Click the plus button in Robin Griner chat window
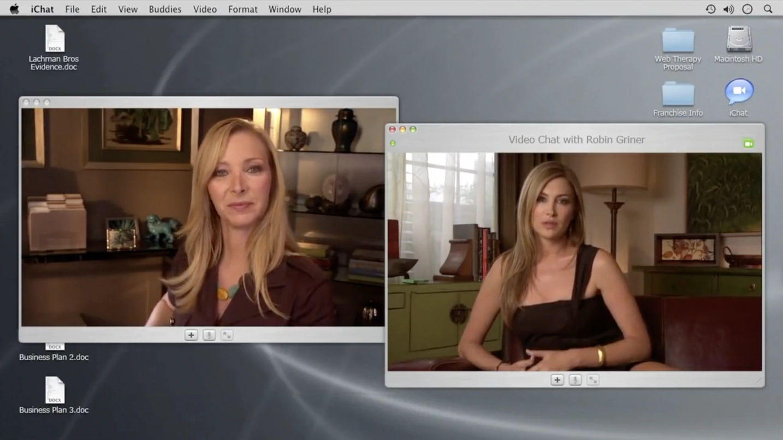Viewport: 783px width, 440px height. click(x=557, y=380)
